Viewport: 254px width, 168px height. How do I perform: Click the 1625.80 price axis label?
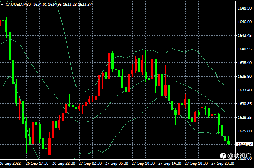244,131
